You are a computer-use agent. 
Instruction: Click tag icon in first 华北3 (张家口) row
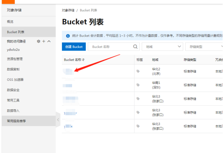pyautogui.click(x=138, y=99)
